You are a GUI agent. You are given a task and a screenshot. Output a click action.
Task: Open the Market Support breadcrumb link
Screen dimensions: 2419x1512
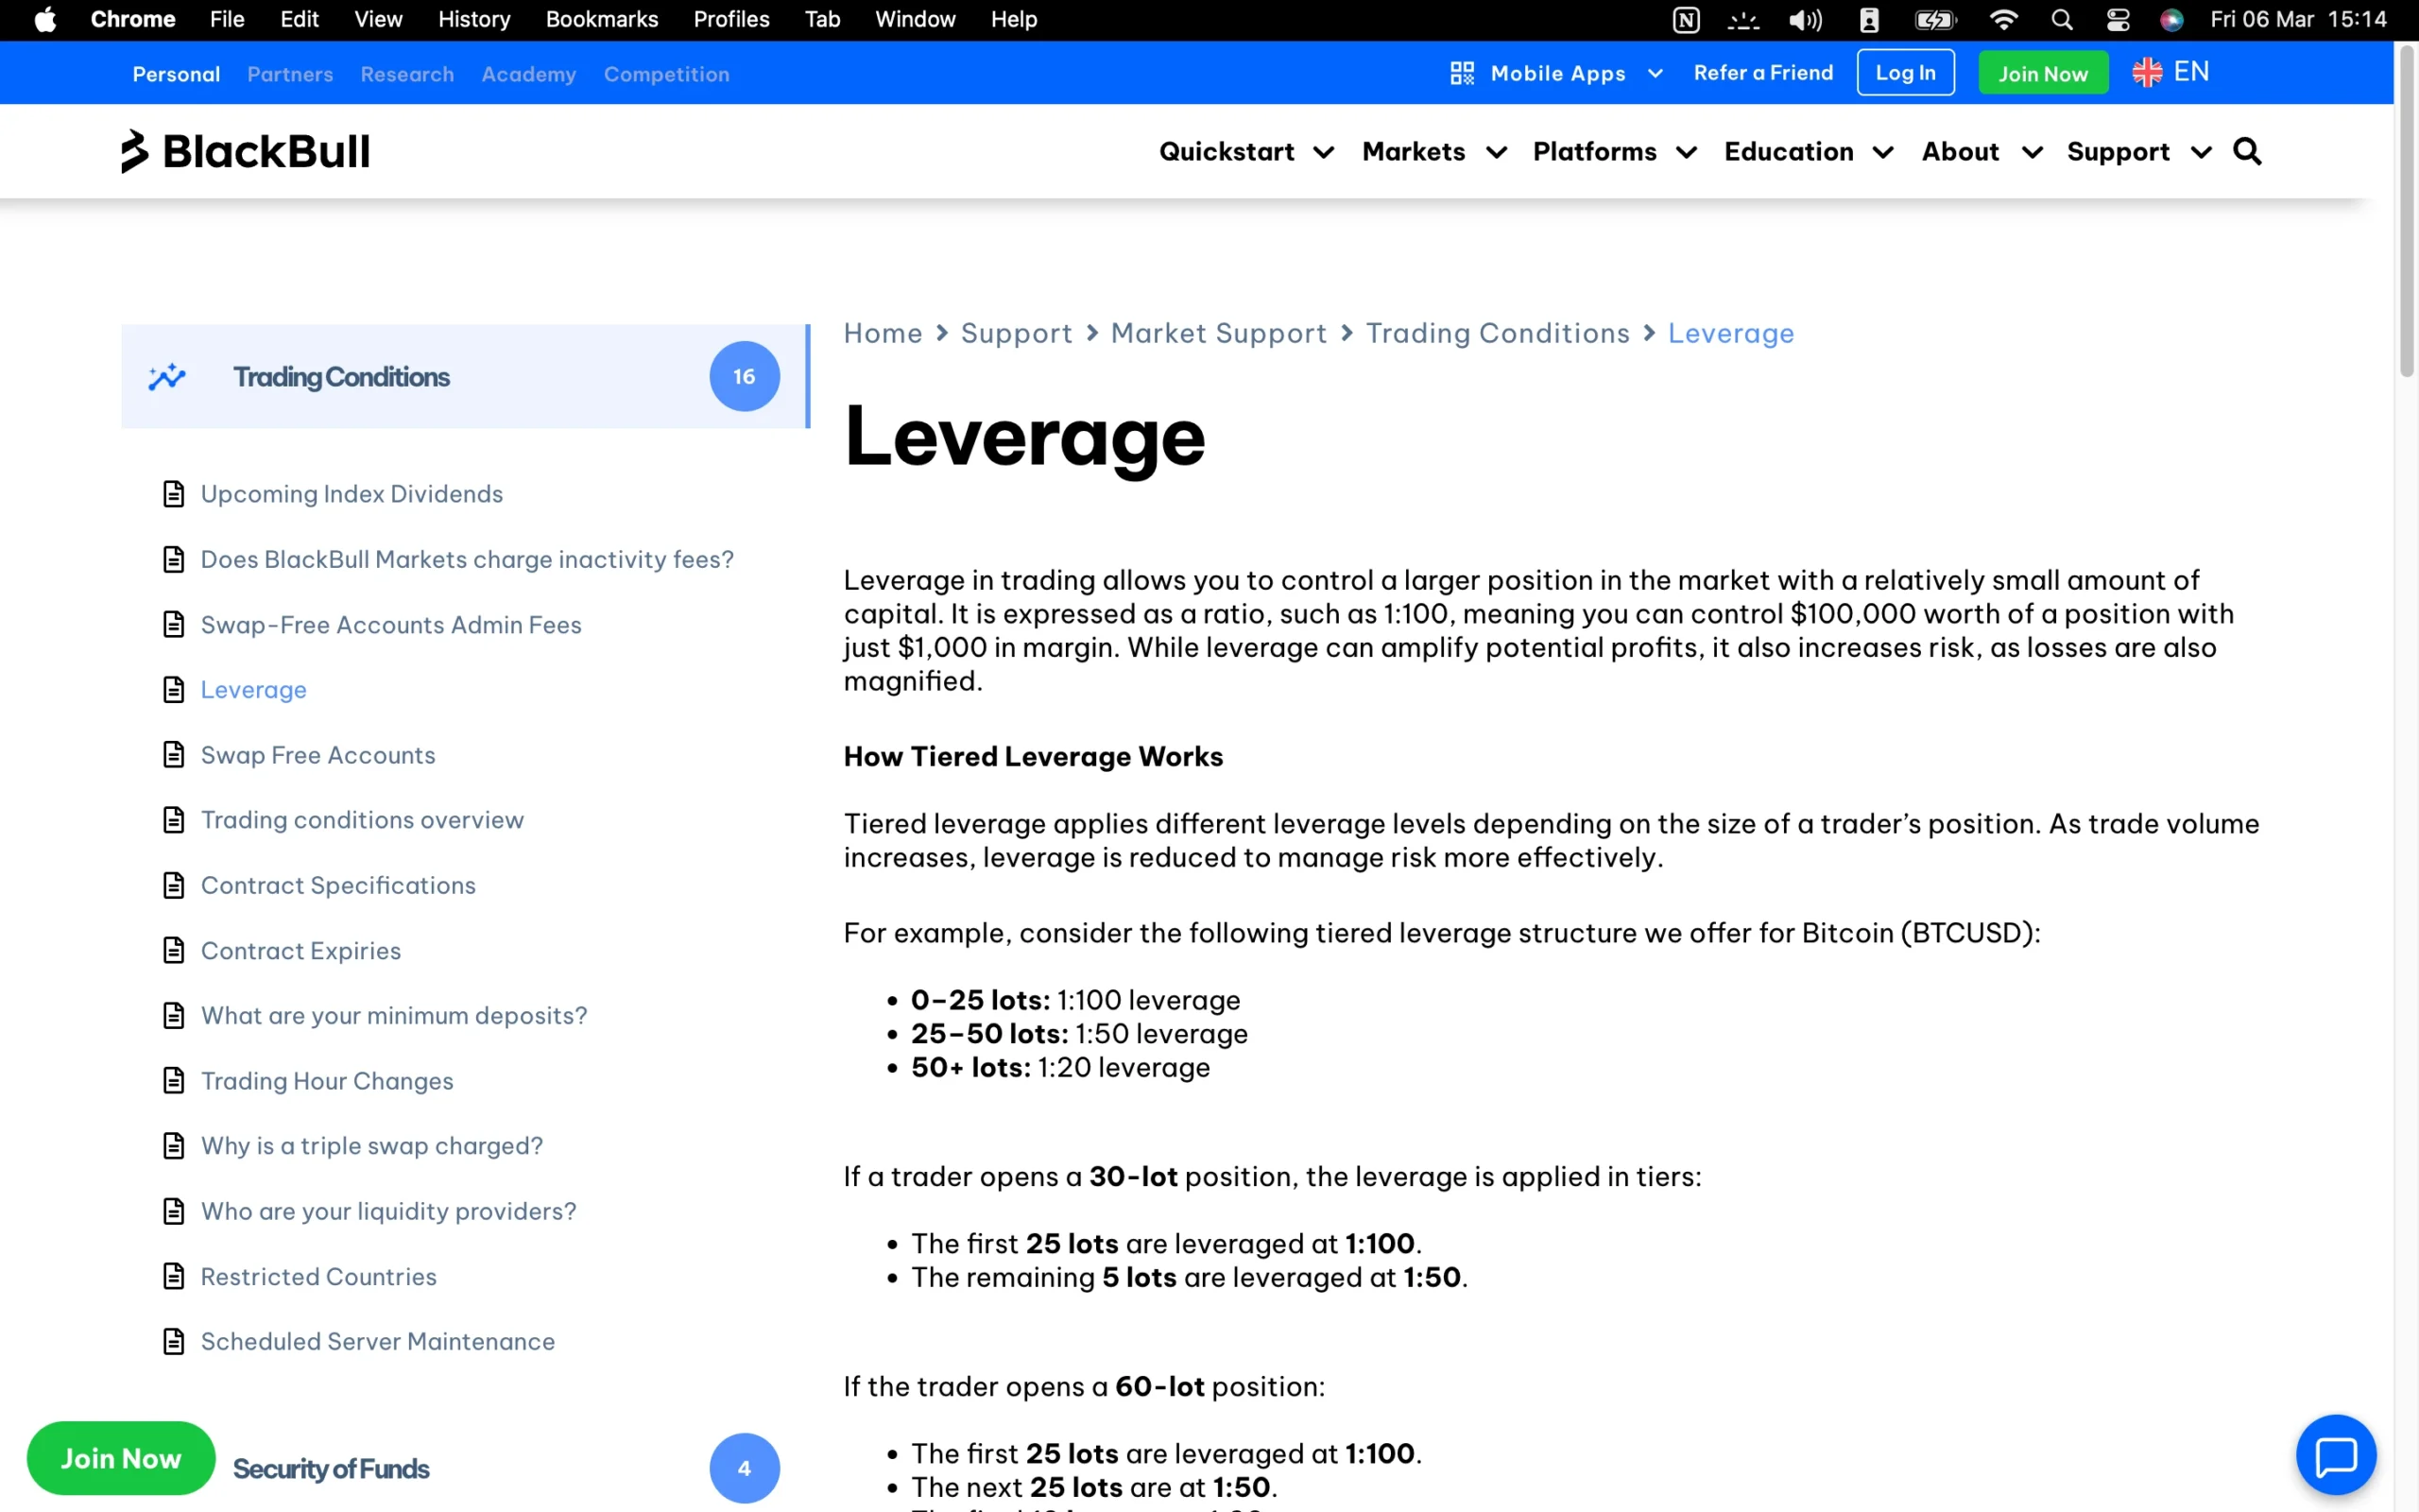click(x=1217, y=333)
